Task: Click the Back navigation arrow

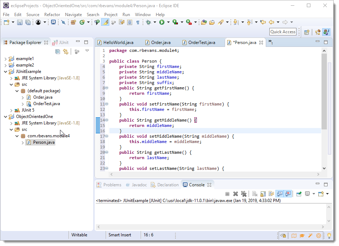Action: [271, 22]
